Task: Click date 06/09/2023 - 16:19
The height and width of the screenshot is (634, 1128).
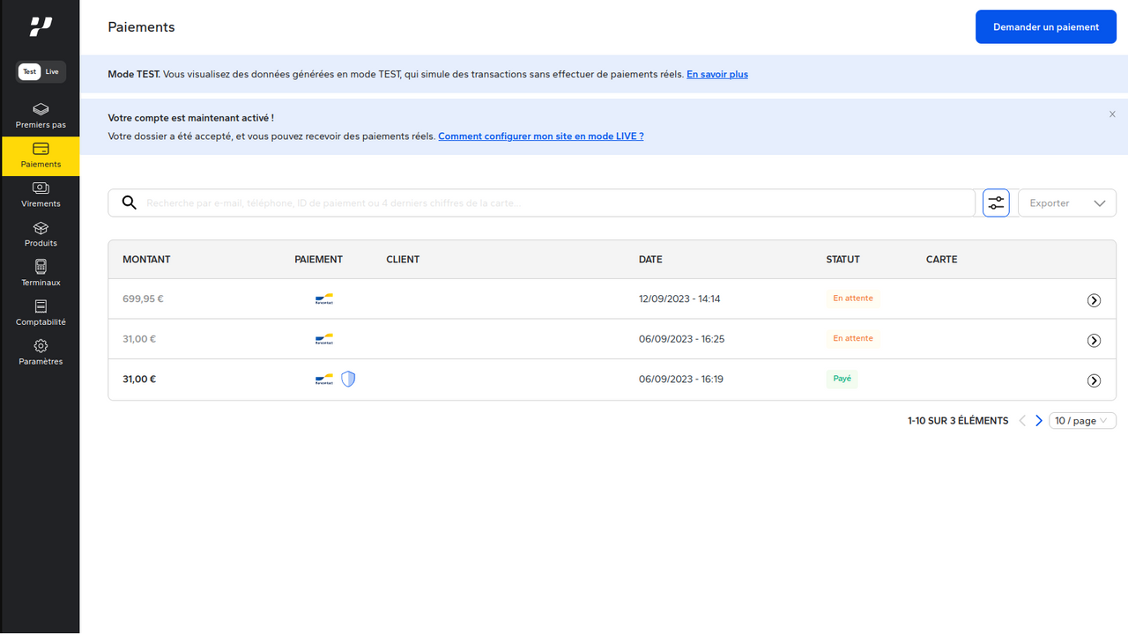Action: click(x=681, y=380)
